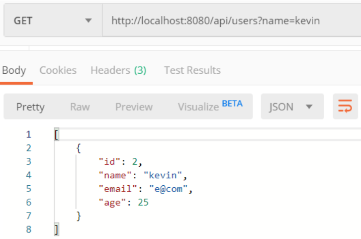Screen dimensions: 361x239
Task: Click line number 1 in gutter
Action: 28,134
